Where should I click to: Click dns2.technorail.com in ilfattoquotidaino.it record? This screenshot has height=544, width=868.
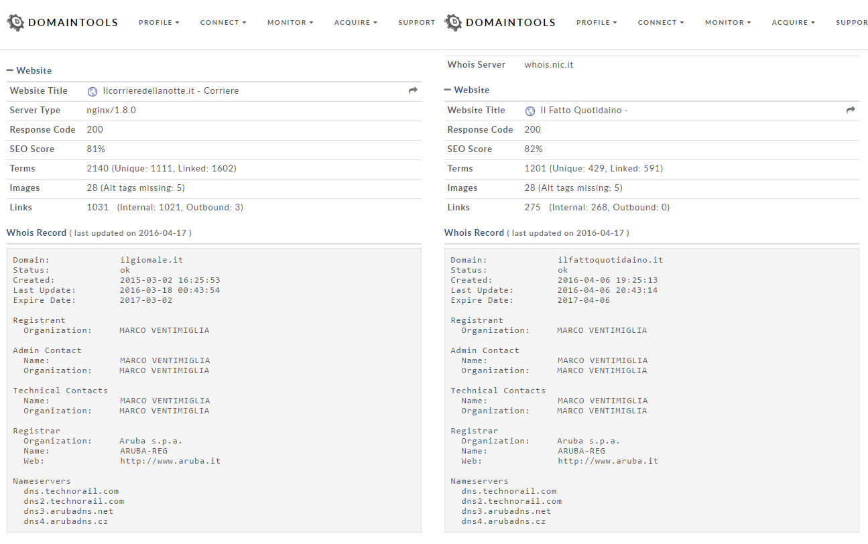(511, 501)
